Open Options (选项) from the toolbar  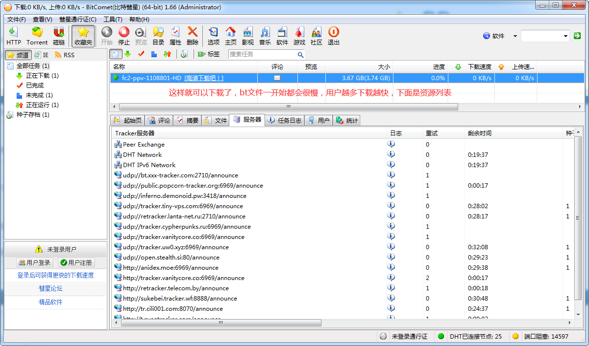tap(214, 36)
